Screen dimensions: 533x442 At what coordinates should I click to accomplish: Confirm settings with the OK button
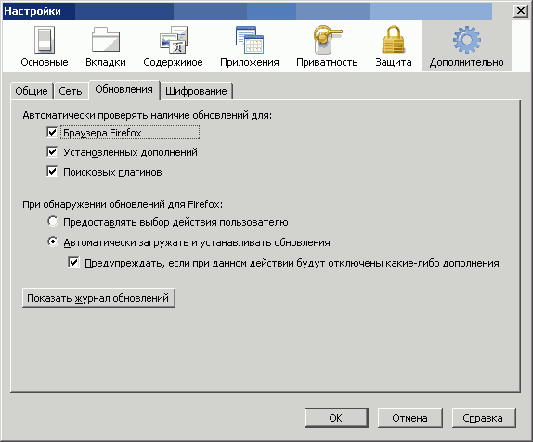pyautogui.click(x=336, y=418)
